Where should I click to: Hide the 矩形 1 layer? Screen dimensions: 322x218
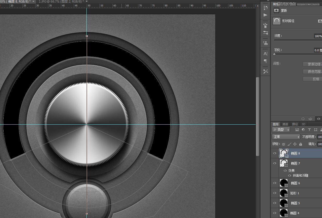[274, 193]
